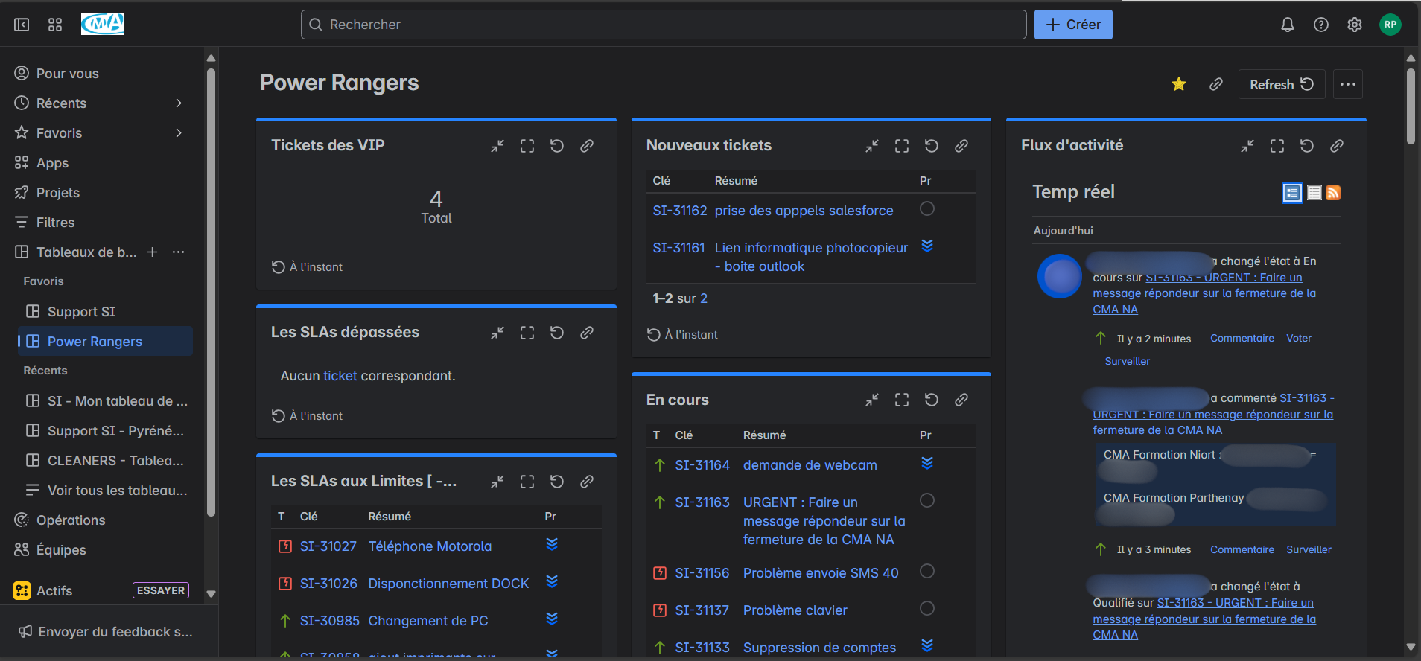
Task: Maximize the Nouveaux tickets gadget
Action: point(902,146)
